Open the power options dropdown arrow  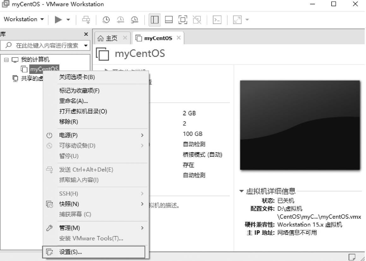(69, 20)
